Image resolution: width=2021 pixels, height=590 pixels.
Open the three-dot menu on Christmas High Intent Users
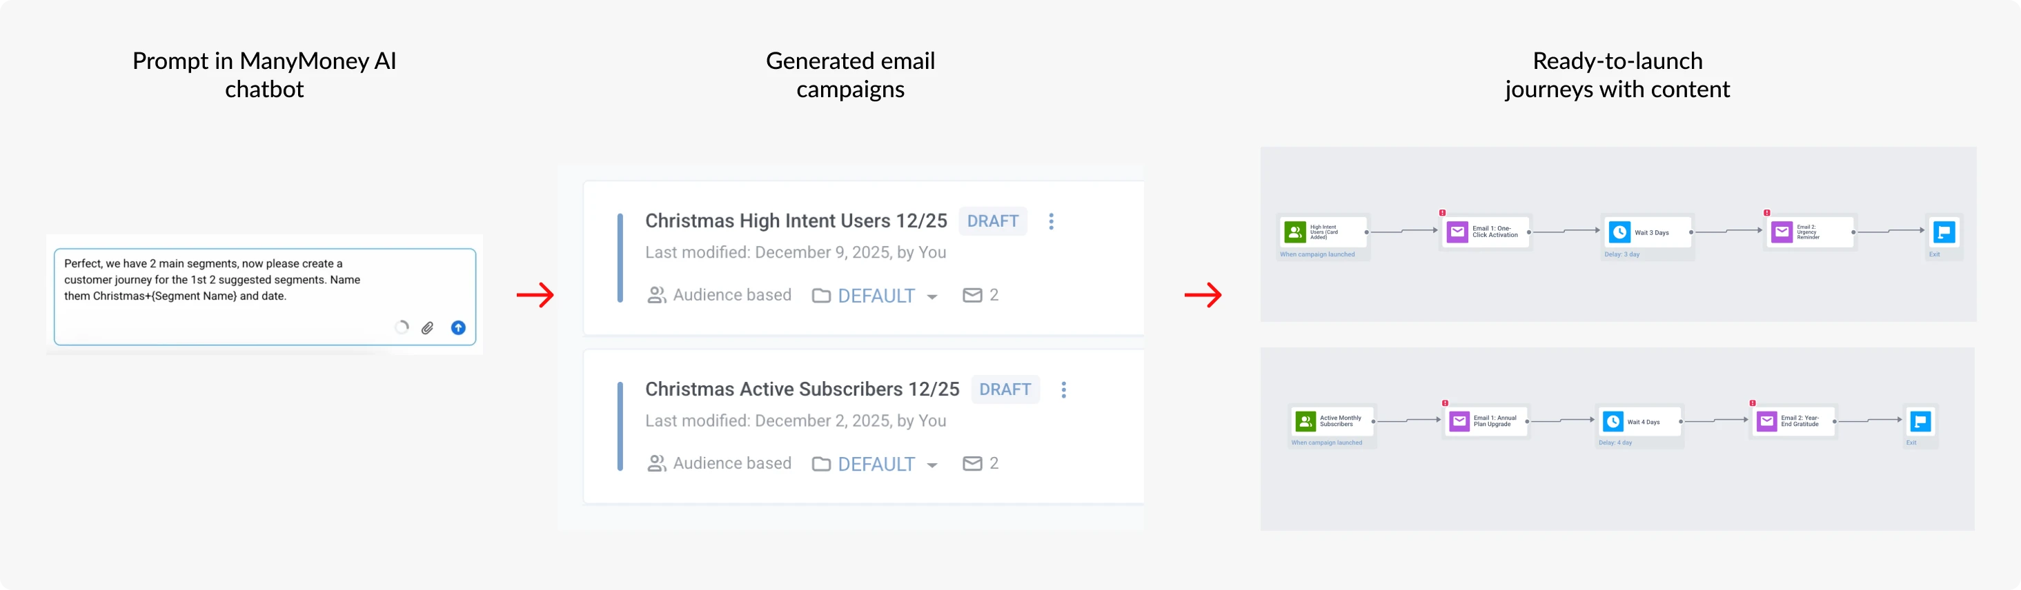point(1052,221)
